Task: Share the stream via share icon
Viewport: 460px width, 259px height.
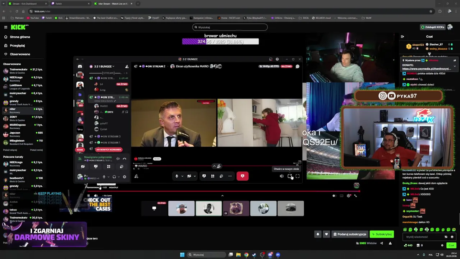Action: click(x=382, y=243)
